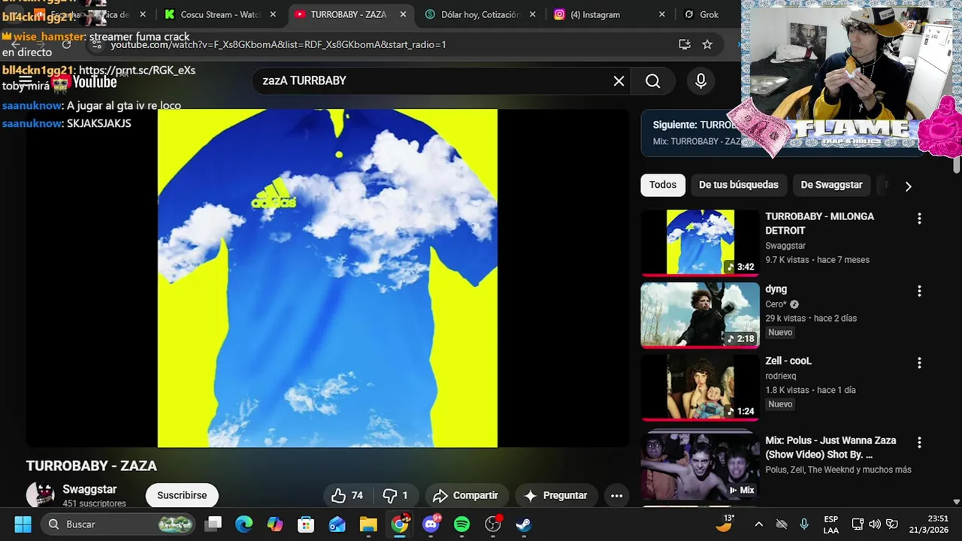Select the De Swaggstar chip

pyautogui.click(x=831, y=185)
